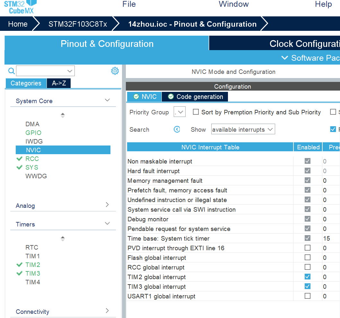
Task: Enable USART1 global interrupt checkbox
Action: click(x=308, y=296)
